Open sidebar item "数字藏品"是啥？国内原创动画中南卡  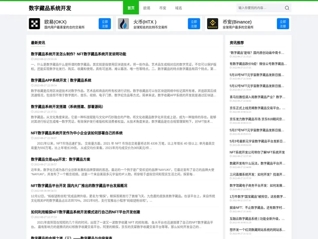pyautogui.click(x=257, y=53)
